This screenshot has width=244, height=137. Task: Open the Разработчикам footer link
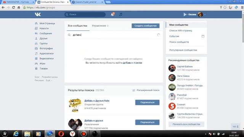tap(50, 77)
